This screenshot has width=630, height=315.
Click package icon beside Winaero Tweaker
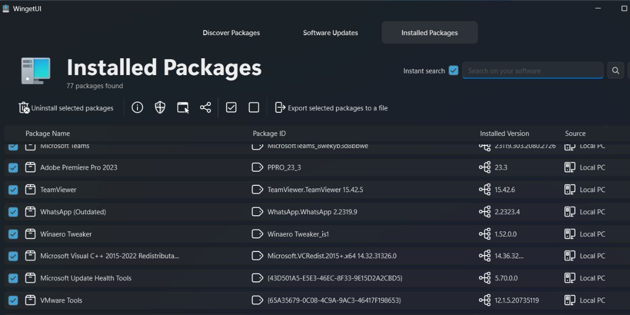coord(30,234)
